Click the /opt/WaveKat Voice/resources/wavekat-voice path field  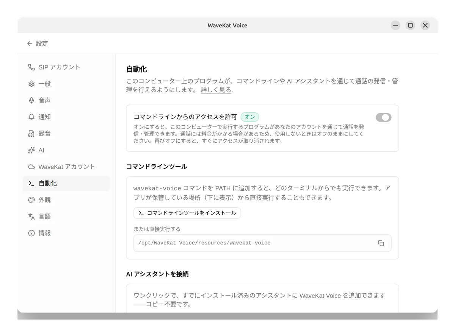[262, 243]
